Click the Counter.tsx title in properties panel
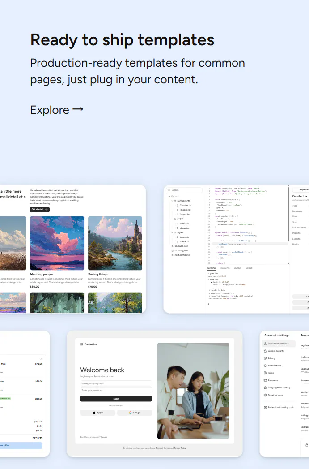Image resolution: width=309 pixels, height=469 pixels. [300, 196]
